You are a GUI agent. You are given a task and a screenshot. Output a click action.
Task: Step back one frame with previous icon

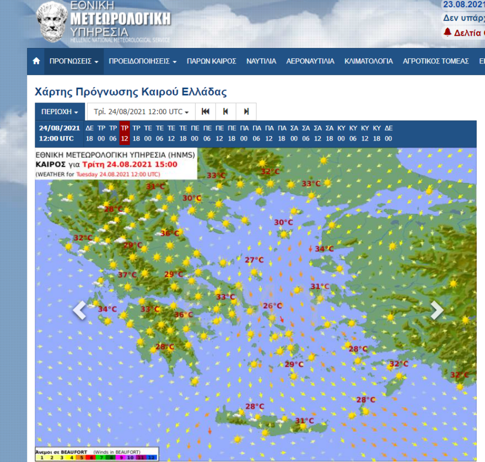coord(225,111)
